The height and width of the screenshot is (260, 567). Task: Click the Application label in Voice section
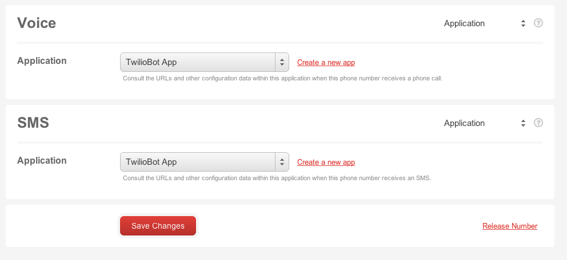[42, 60]
